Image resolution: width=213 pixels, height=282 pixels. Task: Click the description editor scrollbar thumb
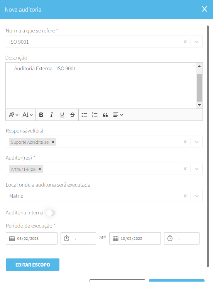click(x=199, y=88)
